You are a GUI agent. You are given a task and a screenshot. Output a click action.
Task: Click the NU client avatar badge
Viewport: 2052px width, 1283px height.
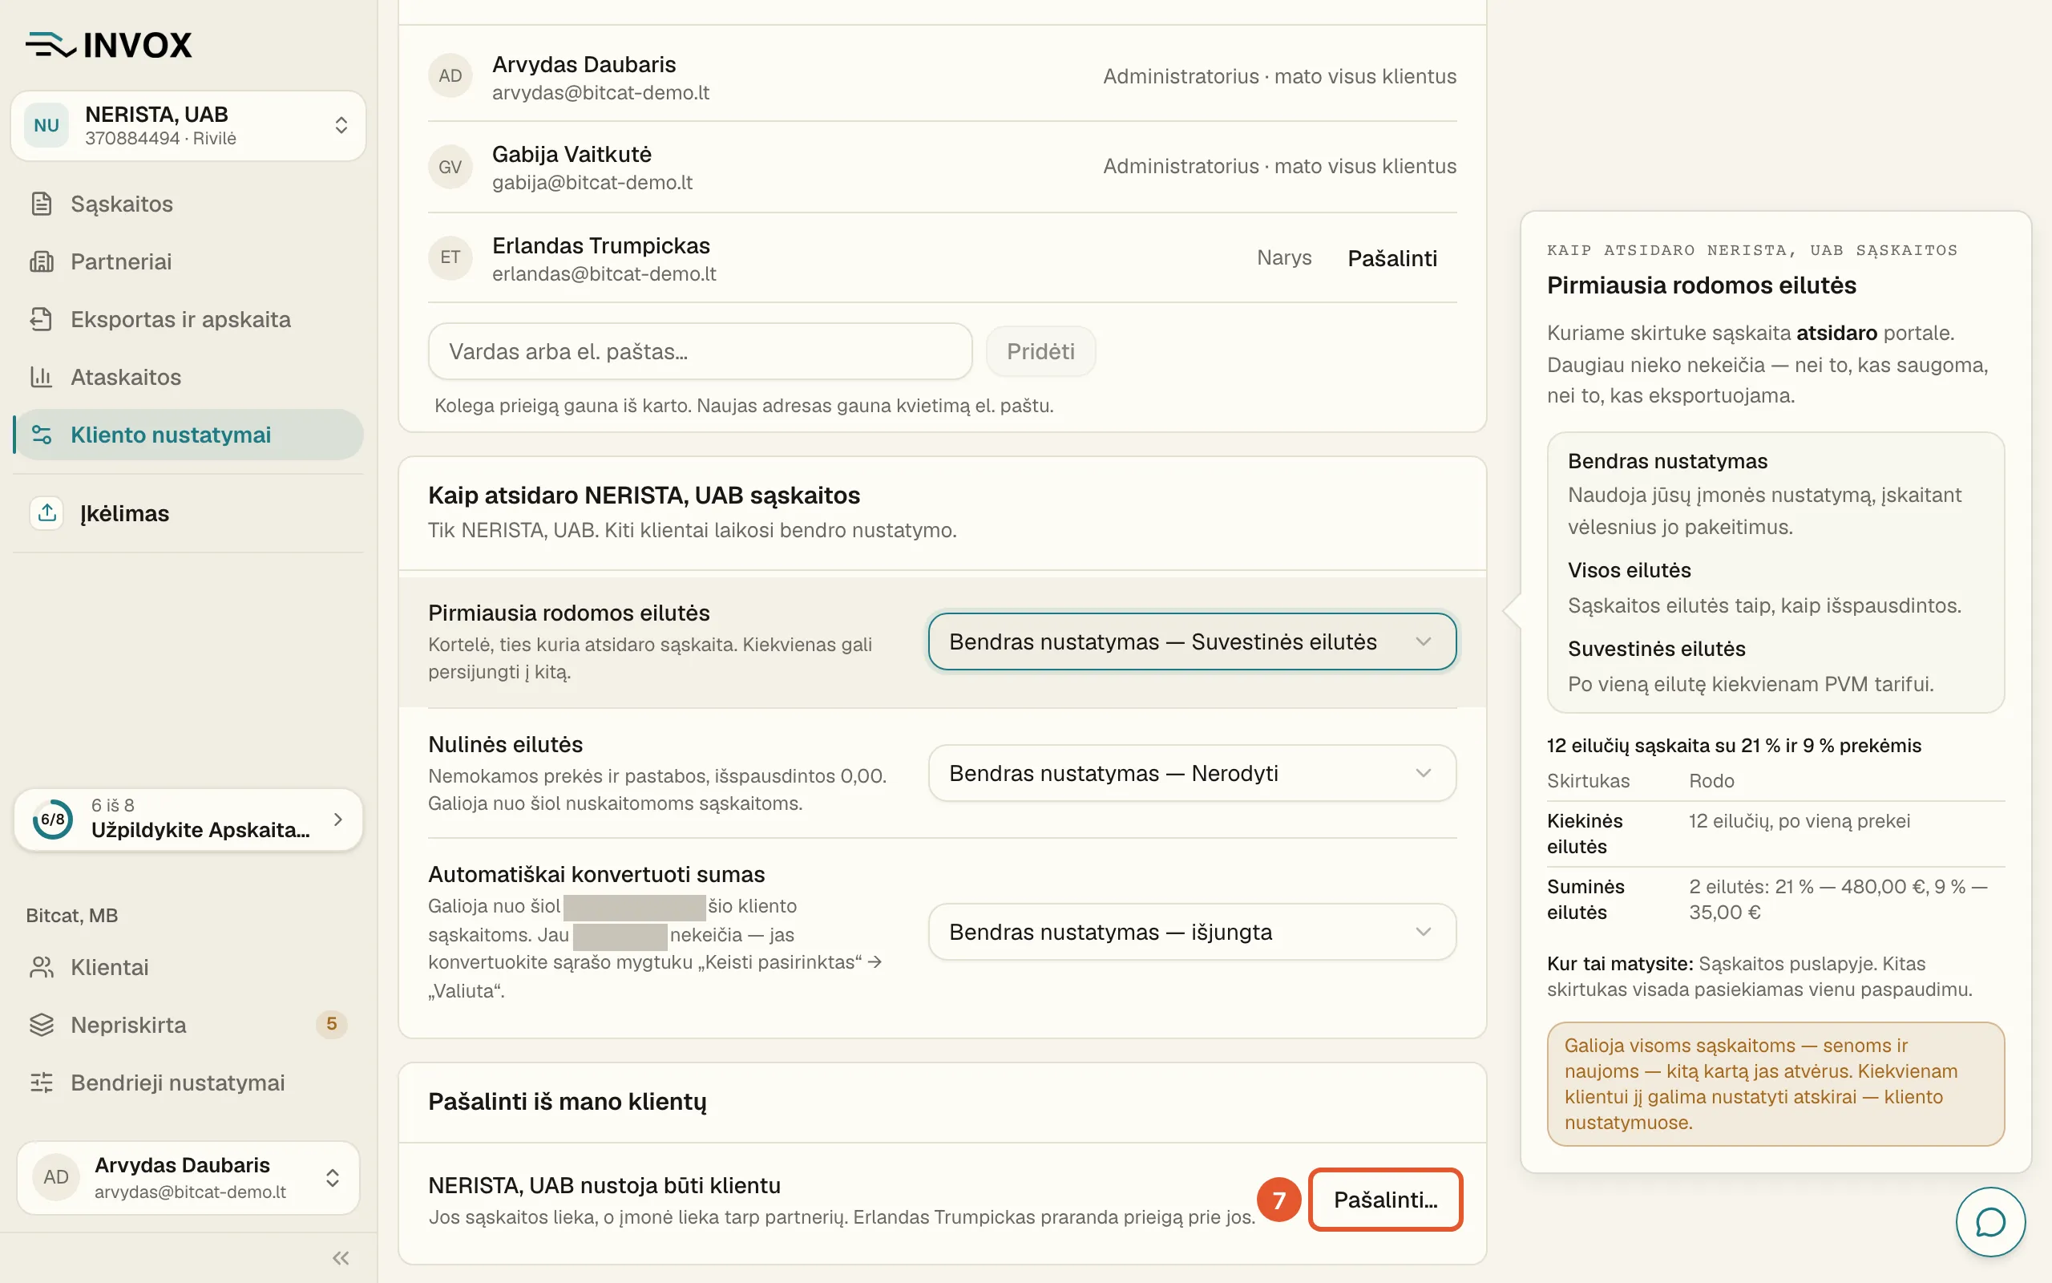(46, 126)
